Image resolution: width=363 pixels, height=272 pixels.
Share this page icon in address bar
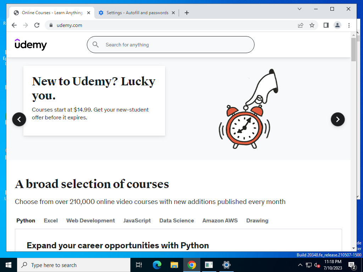(301, 25)
